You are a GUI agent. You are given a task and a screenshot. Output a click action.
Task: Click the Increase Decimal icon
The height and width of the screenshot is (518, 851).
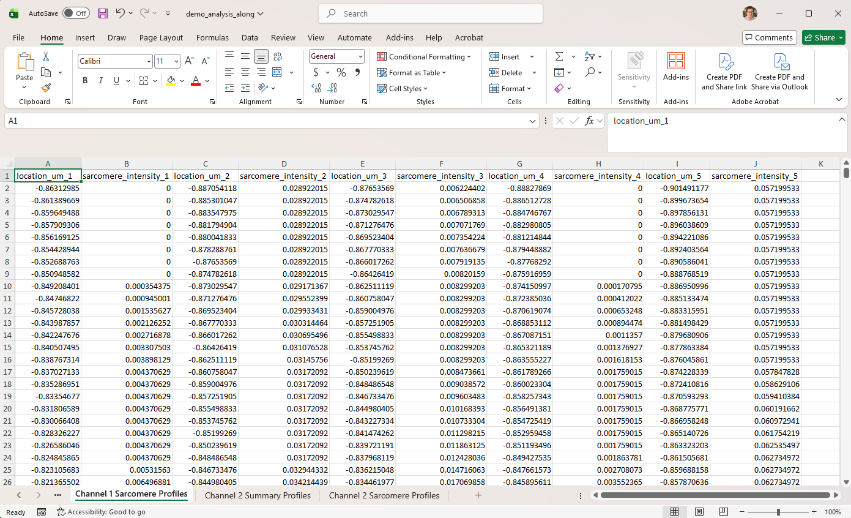tap(316, 88)
